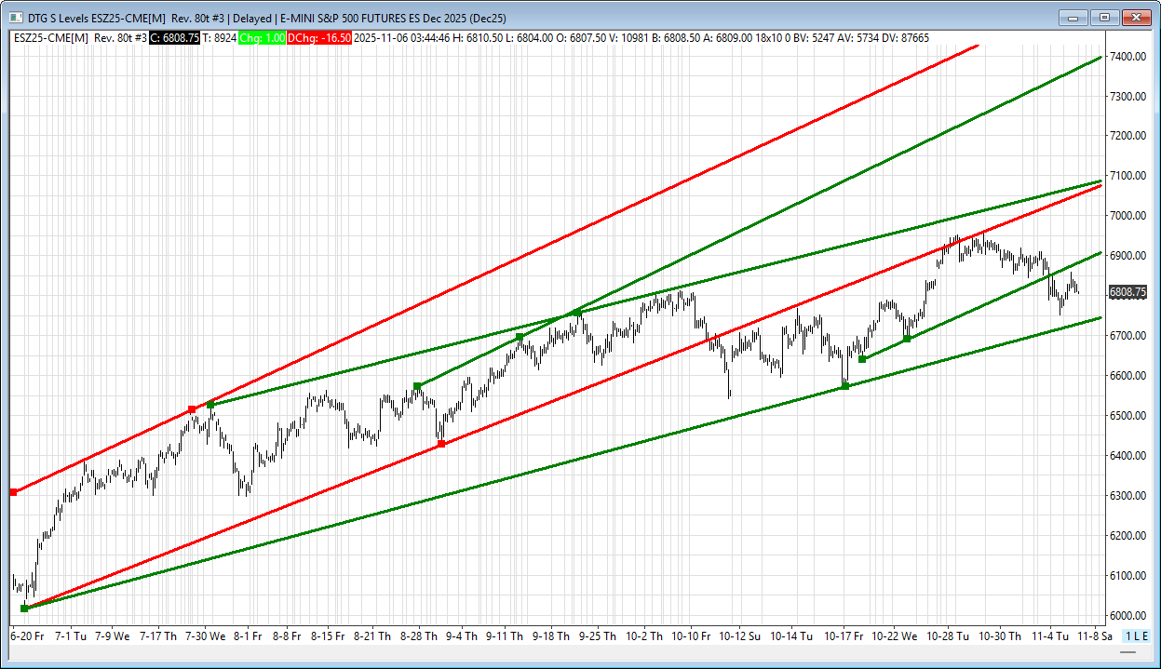1161x669 pixels.
Task: Select green anchor point at 8-28 Th high
Action: pyautogui.click(x=417, y=386)
